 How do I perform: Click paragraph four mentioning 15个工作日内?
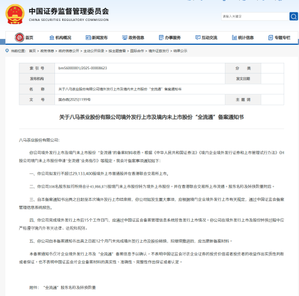pos(151,224)
